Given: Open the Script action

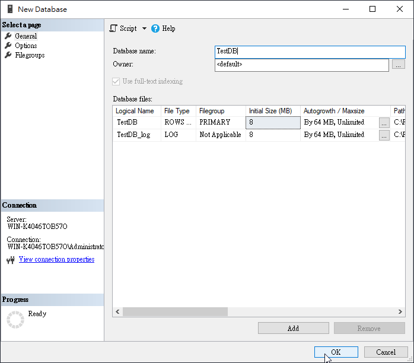Looking at the screenshot, I should pyautogui.click(x=123, y=28).
